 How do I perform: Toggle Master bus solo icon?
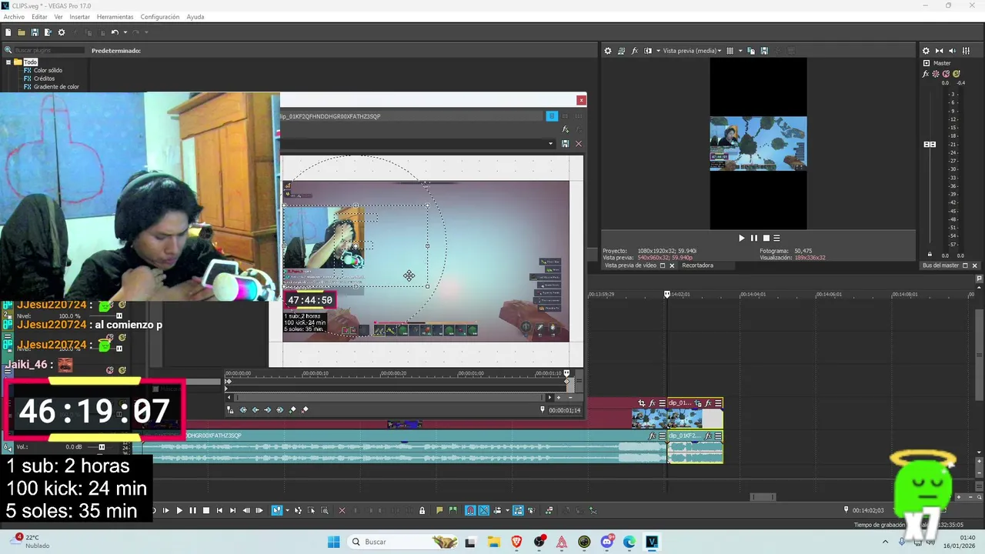click(957, 75)
